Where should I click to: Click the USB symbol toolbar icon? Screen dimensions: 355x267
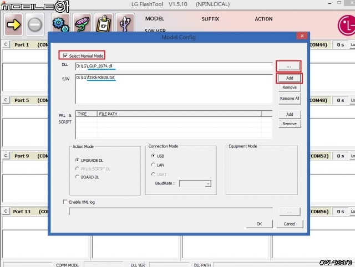click(125, 23)
